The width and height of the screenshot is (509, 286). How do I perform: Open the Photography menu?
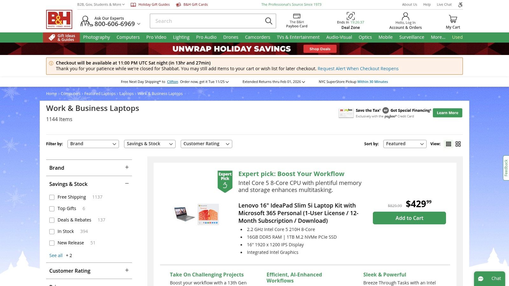tap(96, 37)
